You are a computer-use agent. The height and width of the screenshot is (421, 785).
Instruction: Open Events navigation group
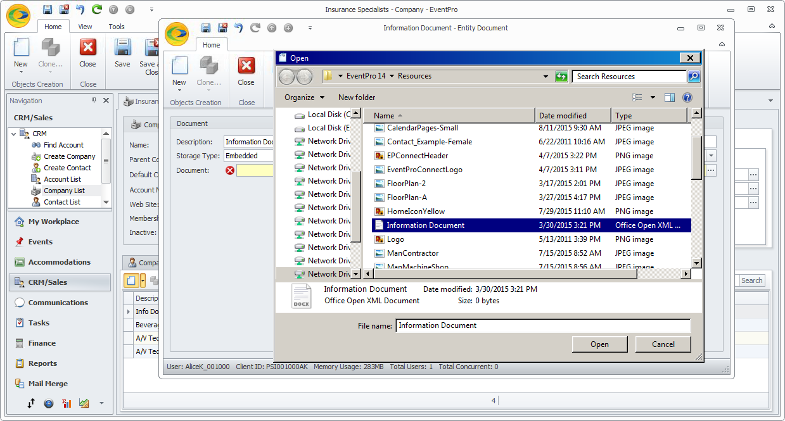(60, 242)
